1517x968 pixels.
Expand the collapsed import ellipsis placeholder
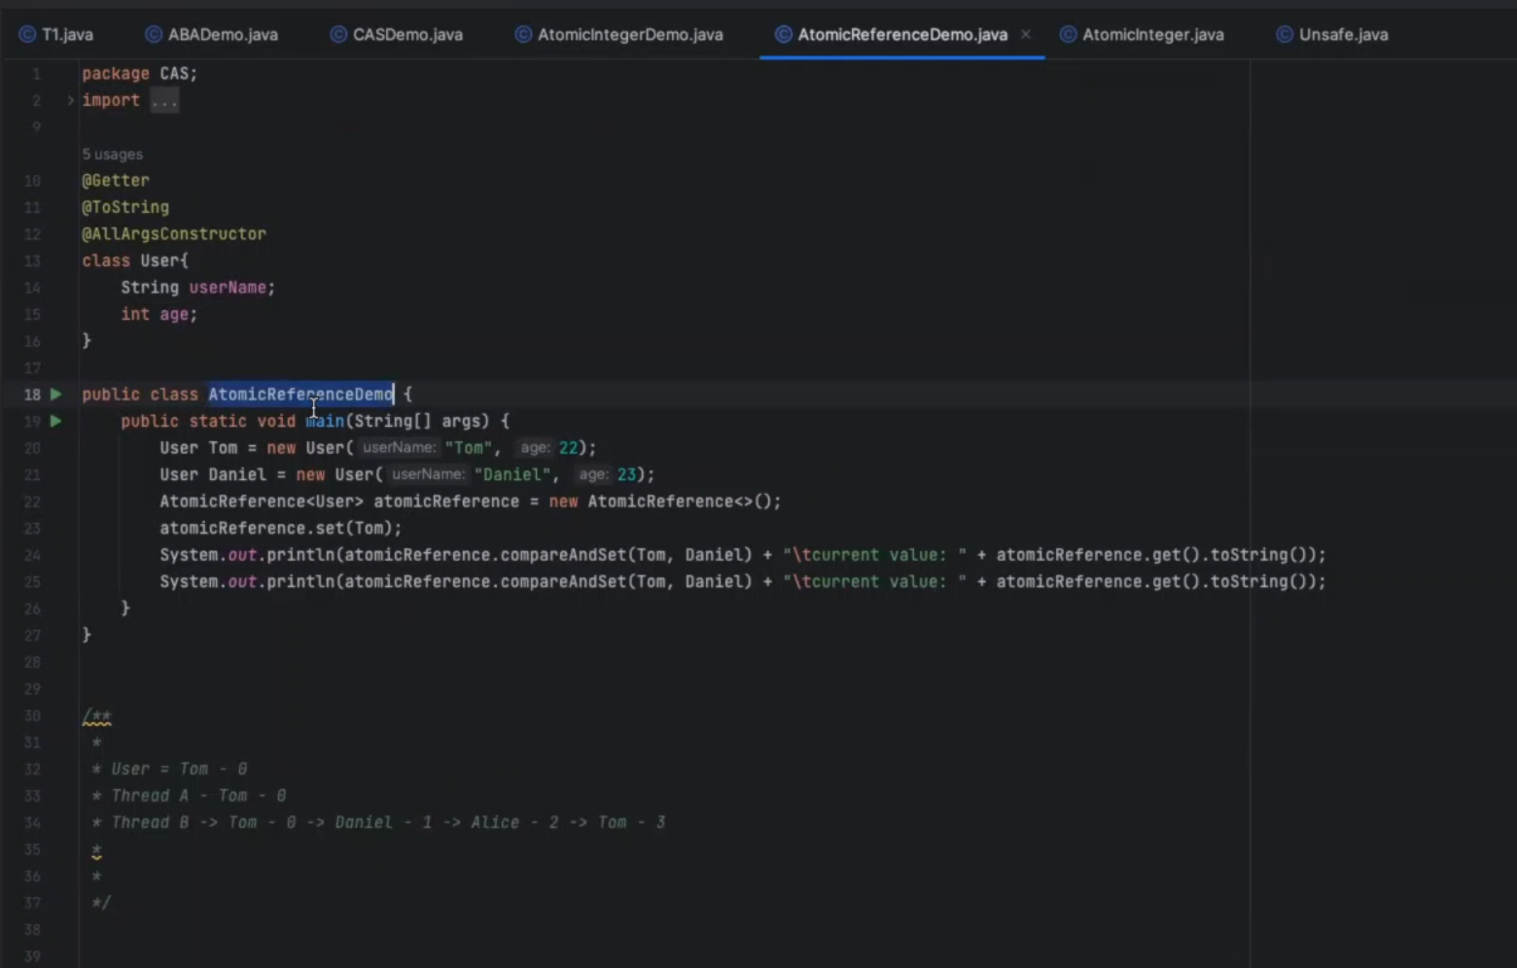(164, 101)
